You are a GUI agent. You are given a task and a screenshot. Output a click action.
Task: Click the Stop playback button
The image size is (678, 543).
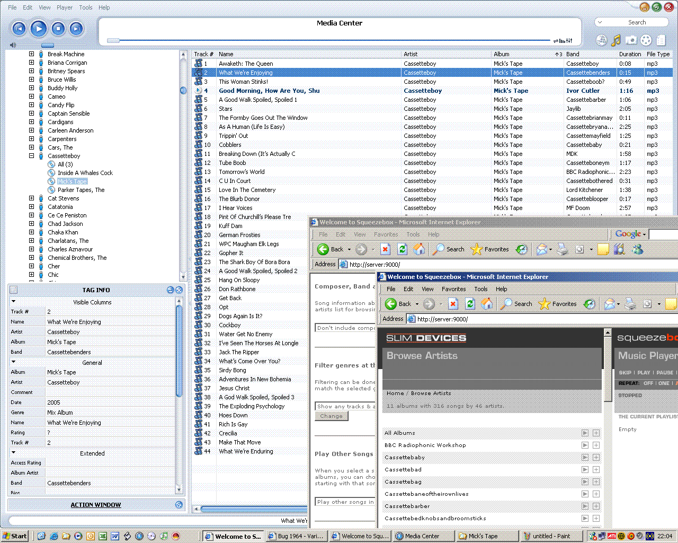(x=58, y=29)
